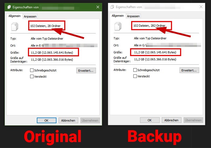Confirm with OK in Original dialog
Viewport: 211px width, 148px height.
[x=47, y=121]
